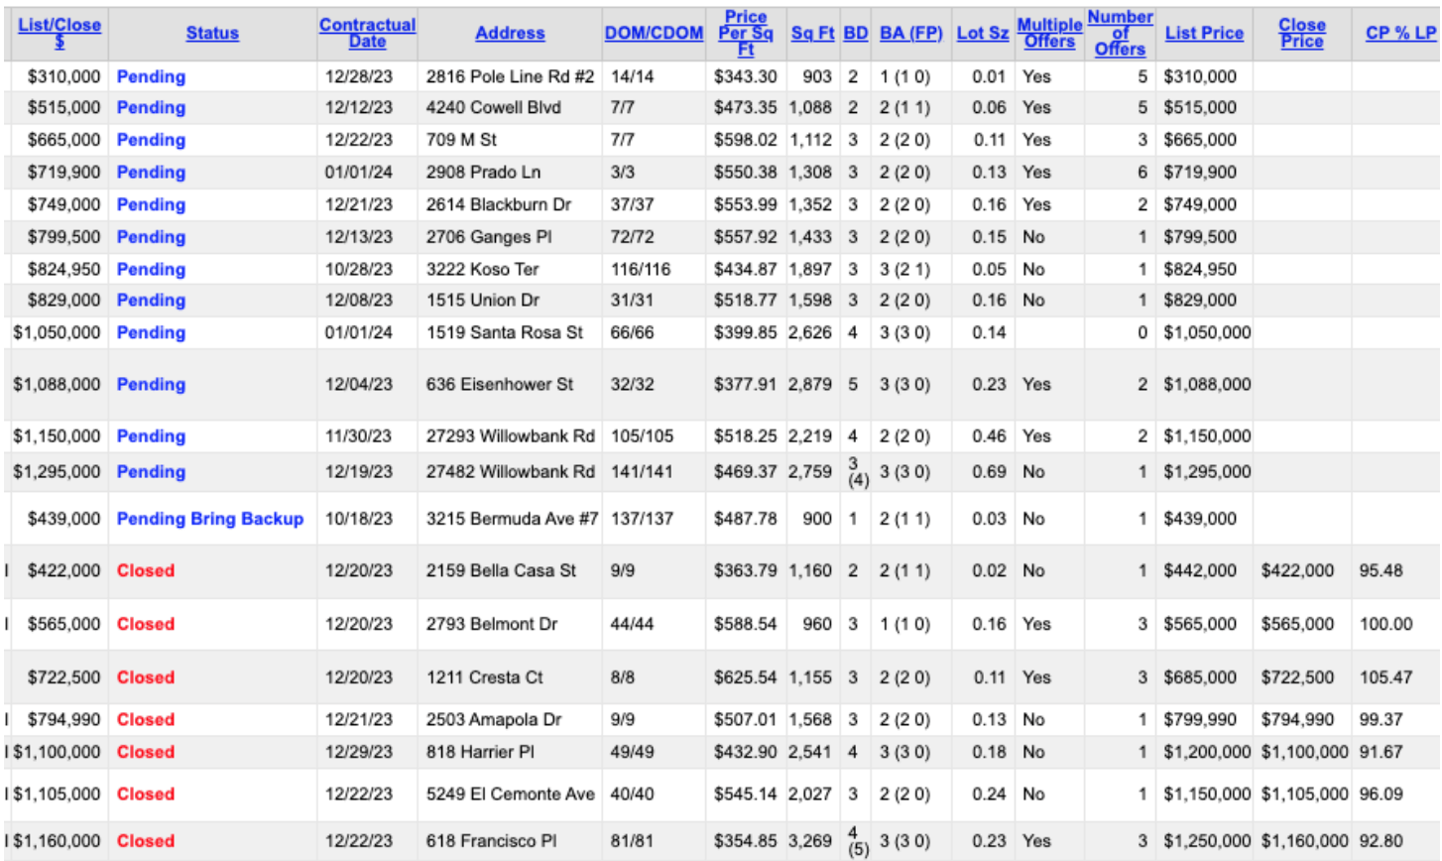Open Pending status for 2908 Prado Ln
Screen dimensions: 1442x861
click(151, 172)
